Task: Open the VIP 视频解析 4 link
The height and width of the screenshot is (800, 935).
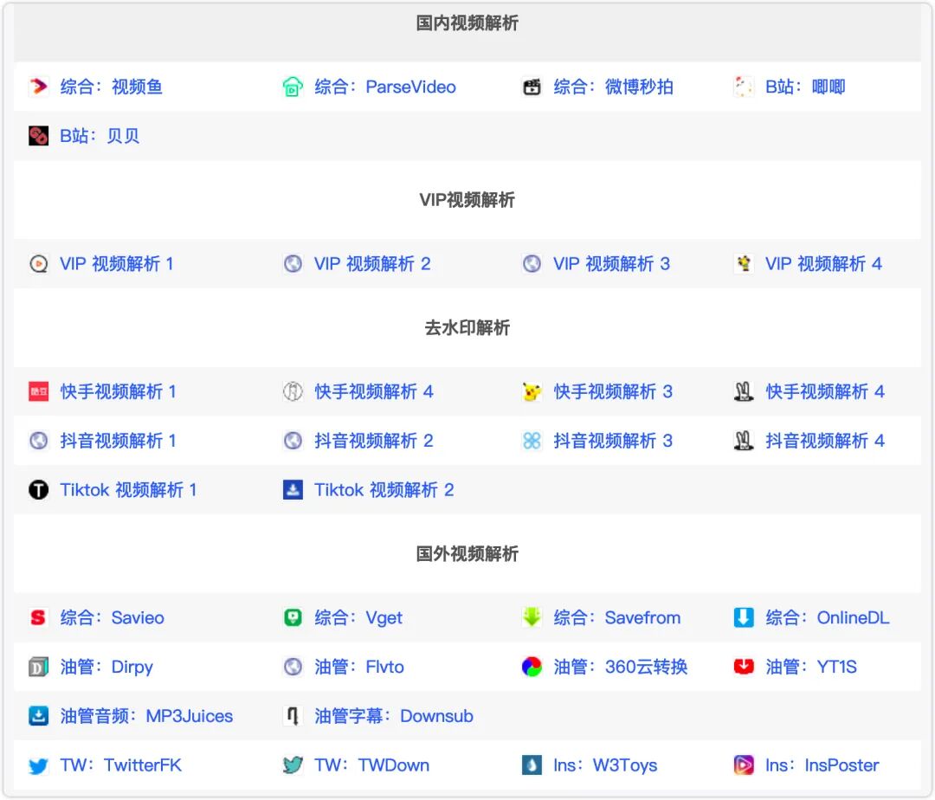Action: 824,263
